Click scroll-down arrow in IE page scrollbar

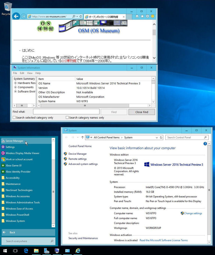coord(154,58)
